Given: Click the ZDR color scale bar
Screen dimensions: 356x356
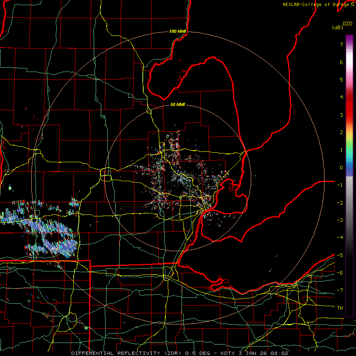Looking at the screenshot, I should point(349,176).
